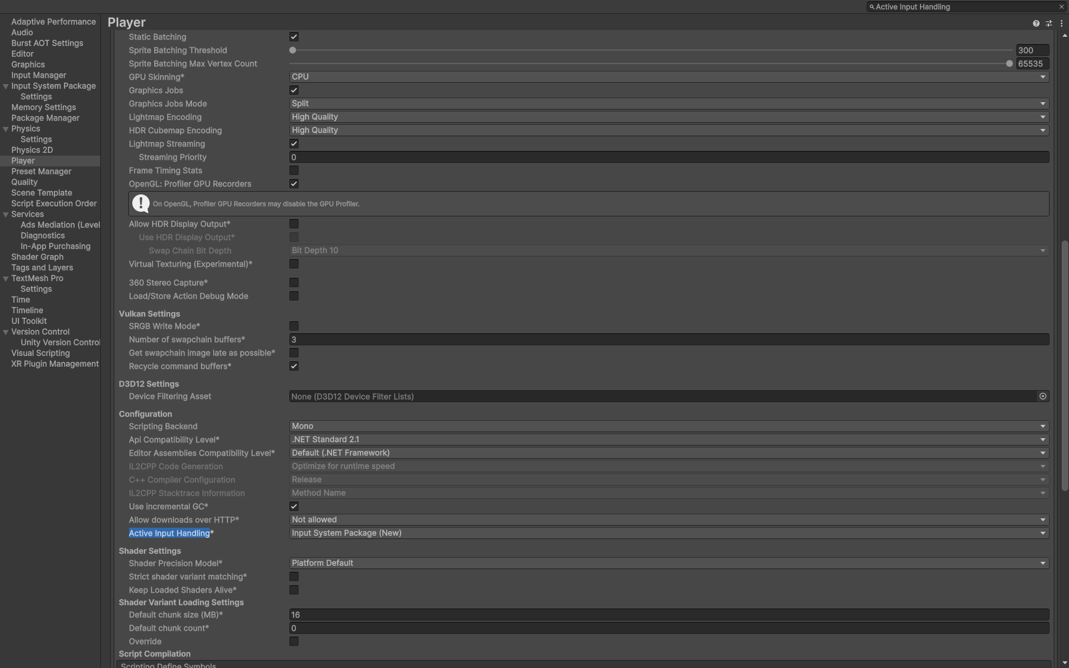The width and height of the screenshot is (1069, 668).
Task: Select Tags and Layers in the sidebar
Action: point(42,268)
